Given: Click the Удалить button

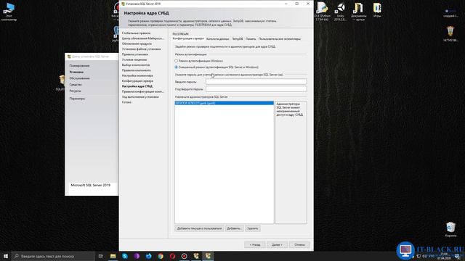Looking at the screenshot, I should 252,228.
